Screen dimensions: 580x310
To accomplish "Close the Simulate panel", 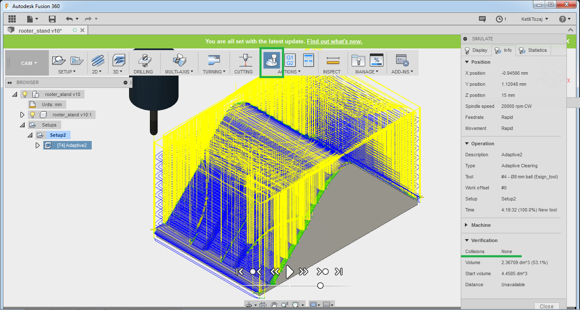I will pyautogui.click(x=546, y=306).
